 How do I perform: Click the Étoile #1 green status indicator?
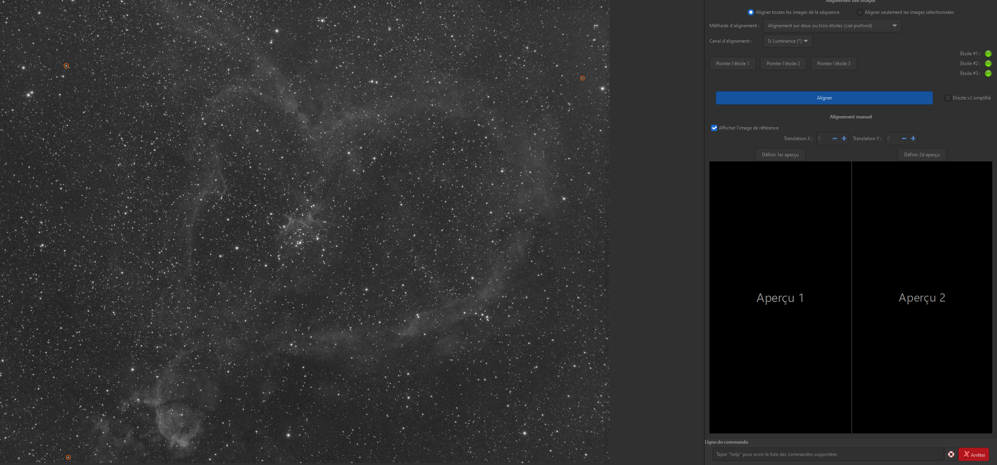(x=988, y=54)
